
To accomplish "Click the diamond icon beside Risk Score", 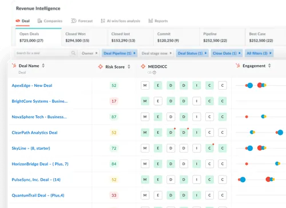I will [x=101, y=66].
